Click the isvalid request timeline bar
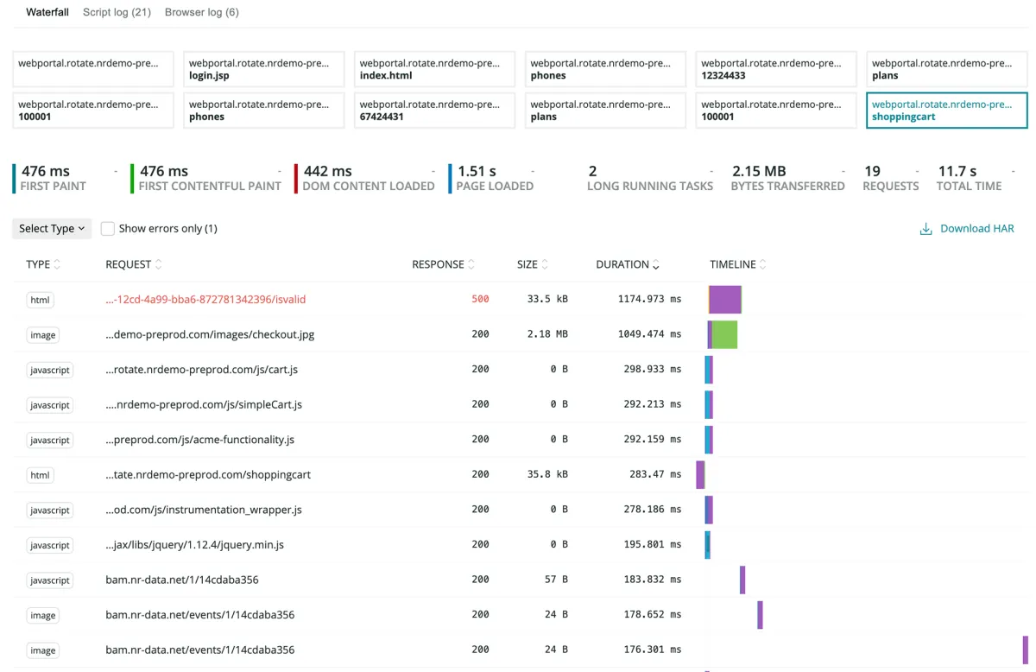 click(725, 299)
